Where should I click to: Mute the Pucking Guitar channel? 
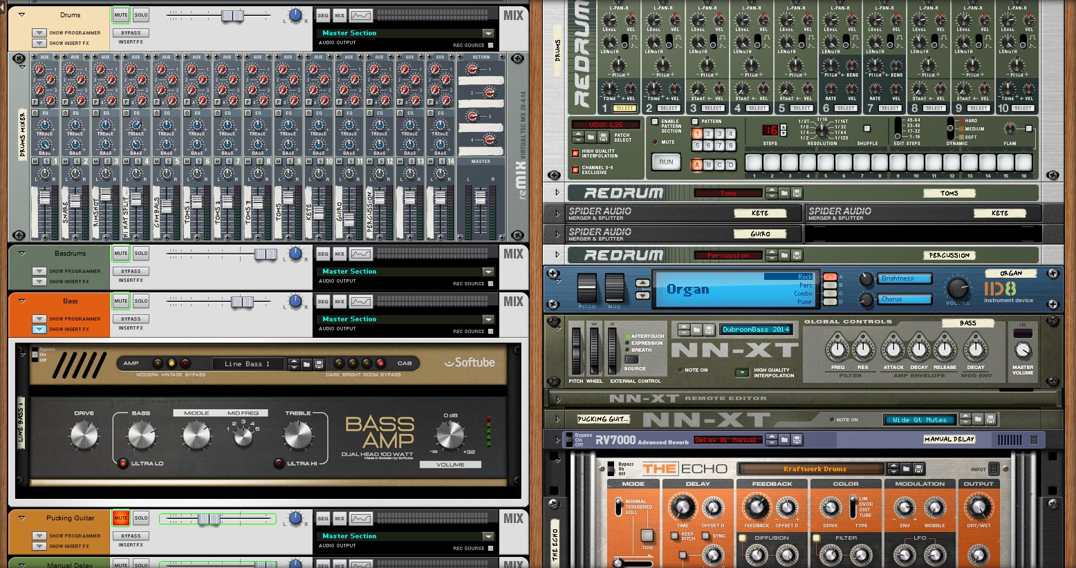coord(121,518)
